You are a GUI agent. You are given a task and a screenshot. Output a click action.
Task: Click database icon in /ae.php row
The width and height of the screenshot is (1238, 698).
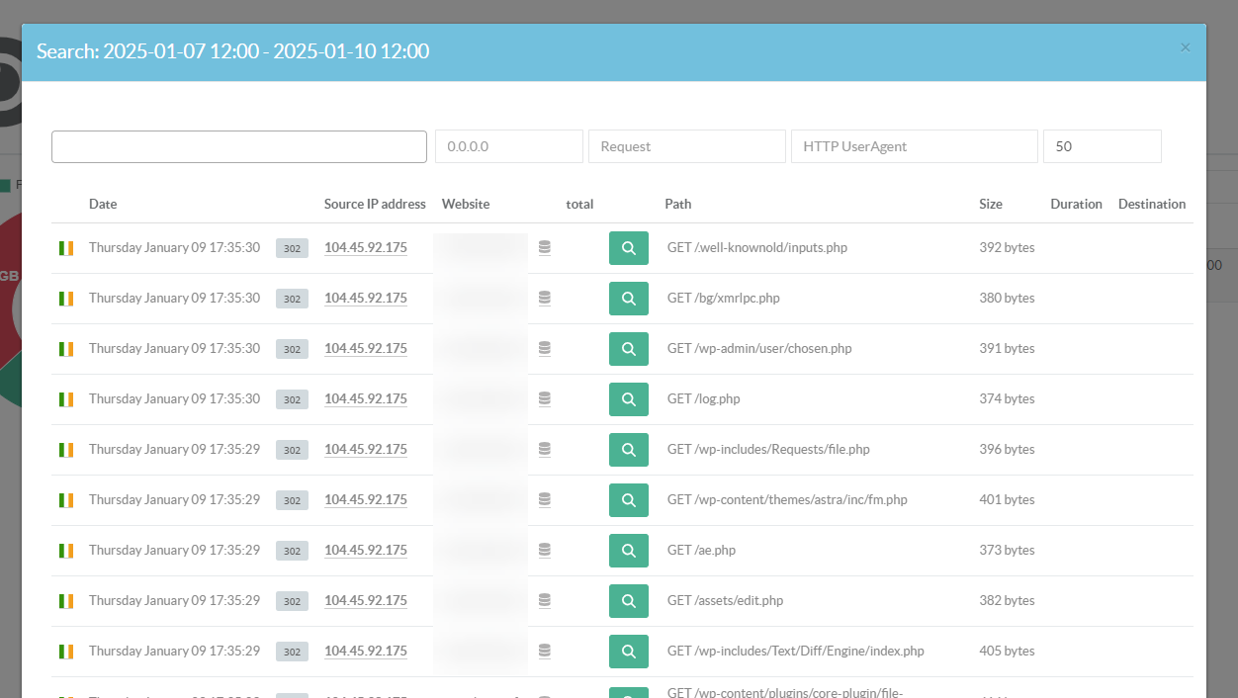(545, 550)
